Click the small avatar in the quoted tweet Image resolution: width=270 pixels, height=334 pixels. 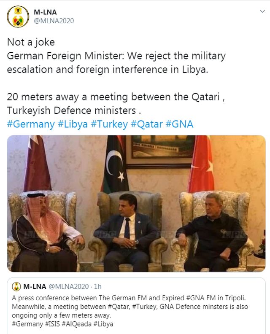point(16,287)
